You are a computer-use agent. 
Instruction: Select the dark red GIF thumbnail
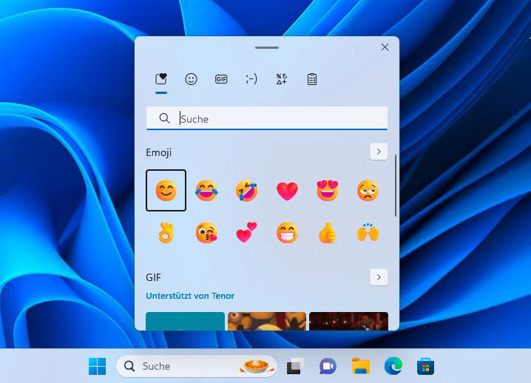(348, 321)
